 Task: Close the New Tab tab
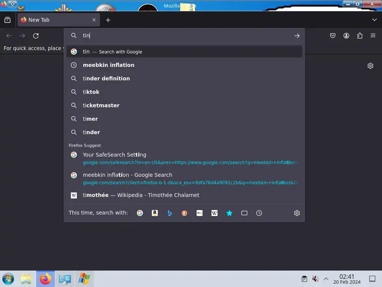click(x=94, y=20)
